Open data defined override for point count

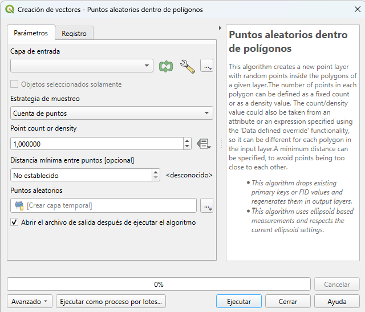(204, 144)
